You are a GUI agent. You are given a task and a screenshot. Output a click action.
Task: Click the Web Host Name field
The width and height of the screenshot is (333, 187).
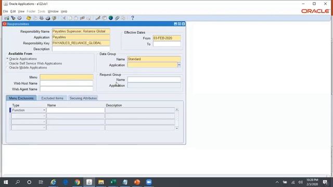pyautogui.click(x=67, y=83)
